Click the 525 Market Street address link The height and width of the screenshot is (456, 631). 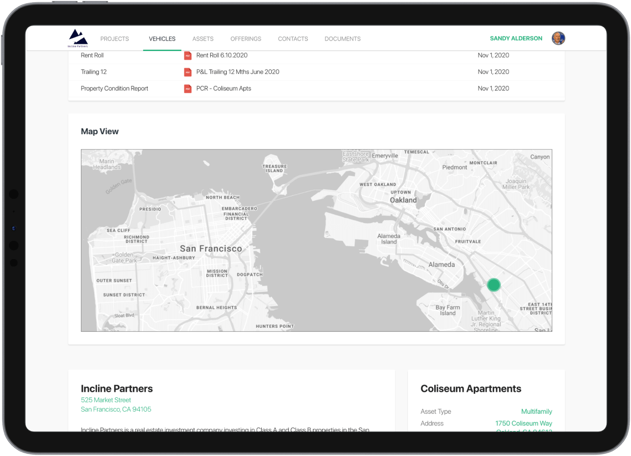coord(106,400)
